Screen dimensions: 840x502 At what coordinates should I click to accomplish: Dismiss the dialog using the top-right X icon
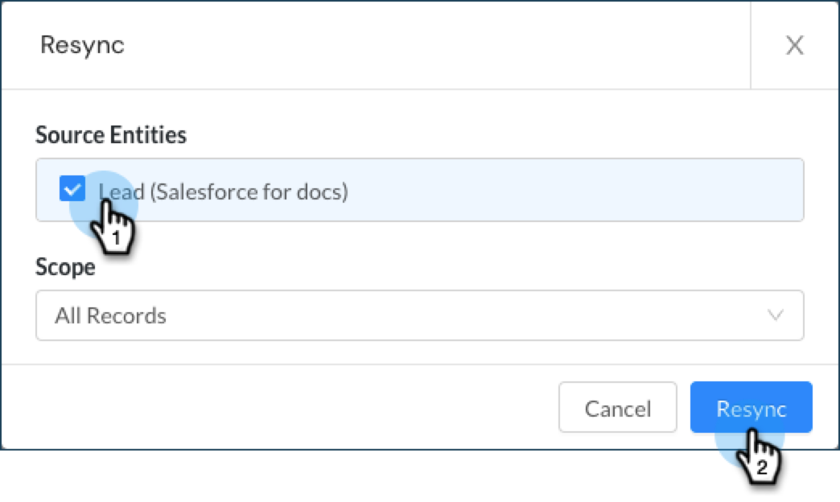(x=794, y=46)
